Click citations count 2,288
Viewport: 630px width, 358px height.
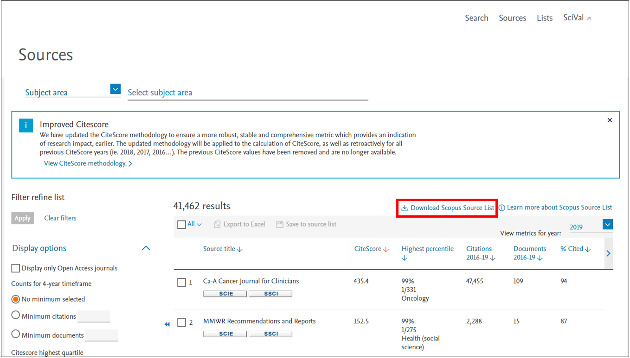[x=474, y=321]
